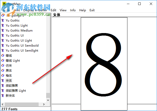Screen dimensions: 157x111
Task: Click the font list scroll-right arrow
Action: [44, 104]
